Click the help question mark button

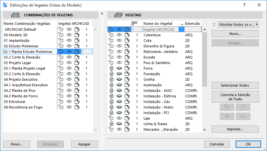(x=244, y=5)
